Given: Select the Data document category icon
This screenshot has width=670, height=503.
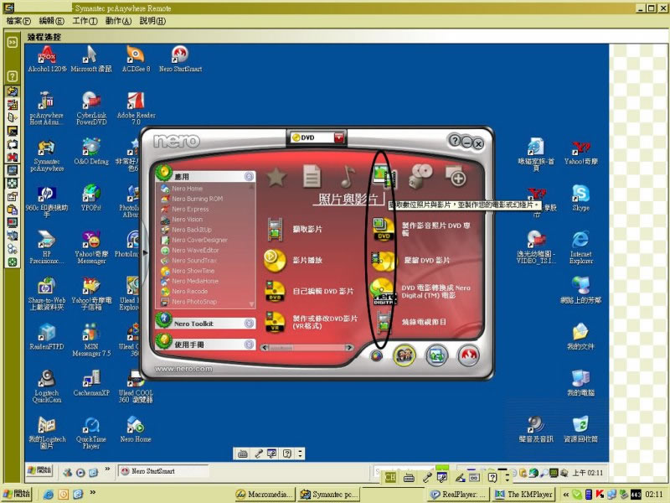Looking at the screenshot, I should 312,176.
